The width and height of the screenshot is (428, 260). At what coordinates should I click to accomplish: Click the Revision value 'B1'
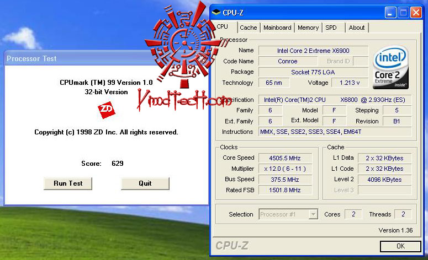pyautogui.click(x=397, y=121)
